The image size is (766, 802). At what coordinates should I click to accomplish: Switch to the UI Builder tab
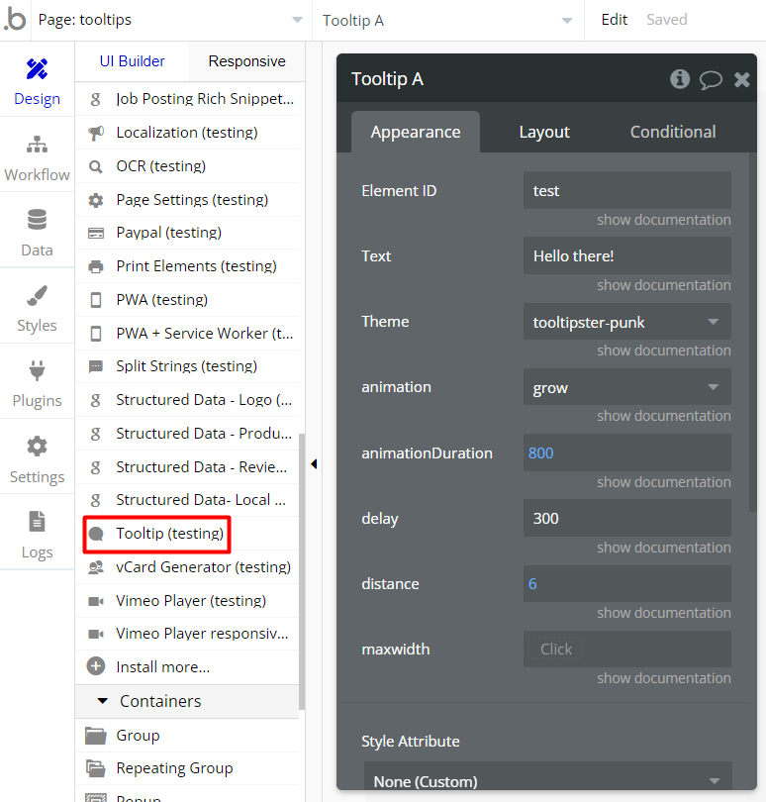tap(132, 61)
